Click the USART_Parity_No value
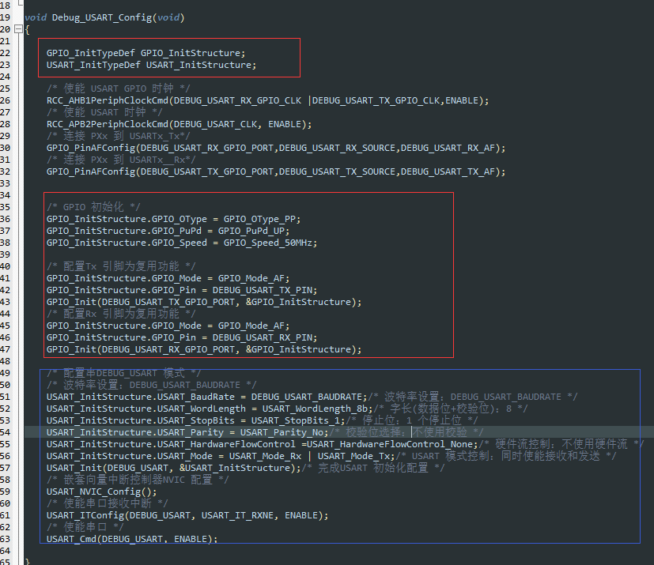The image size is (654, 565). [282, 432]
